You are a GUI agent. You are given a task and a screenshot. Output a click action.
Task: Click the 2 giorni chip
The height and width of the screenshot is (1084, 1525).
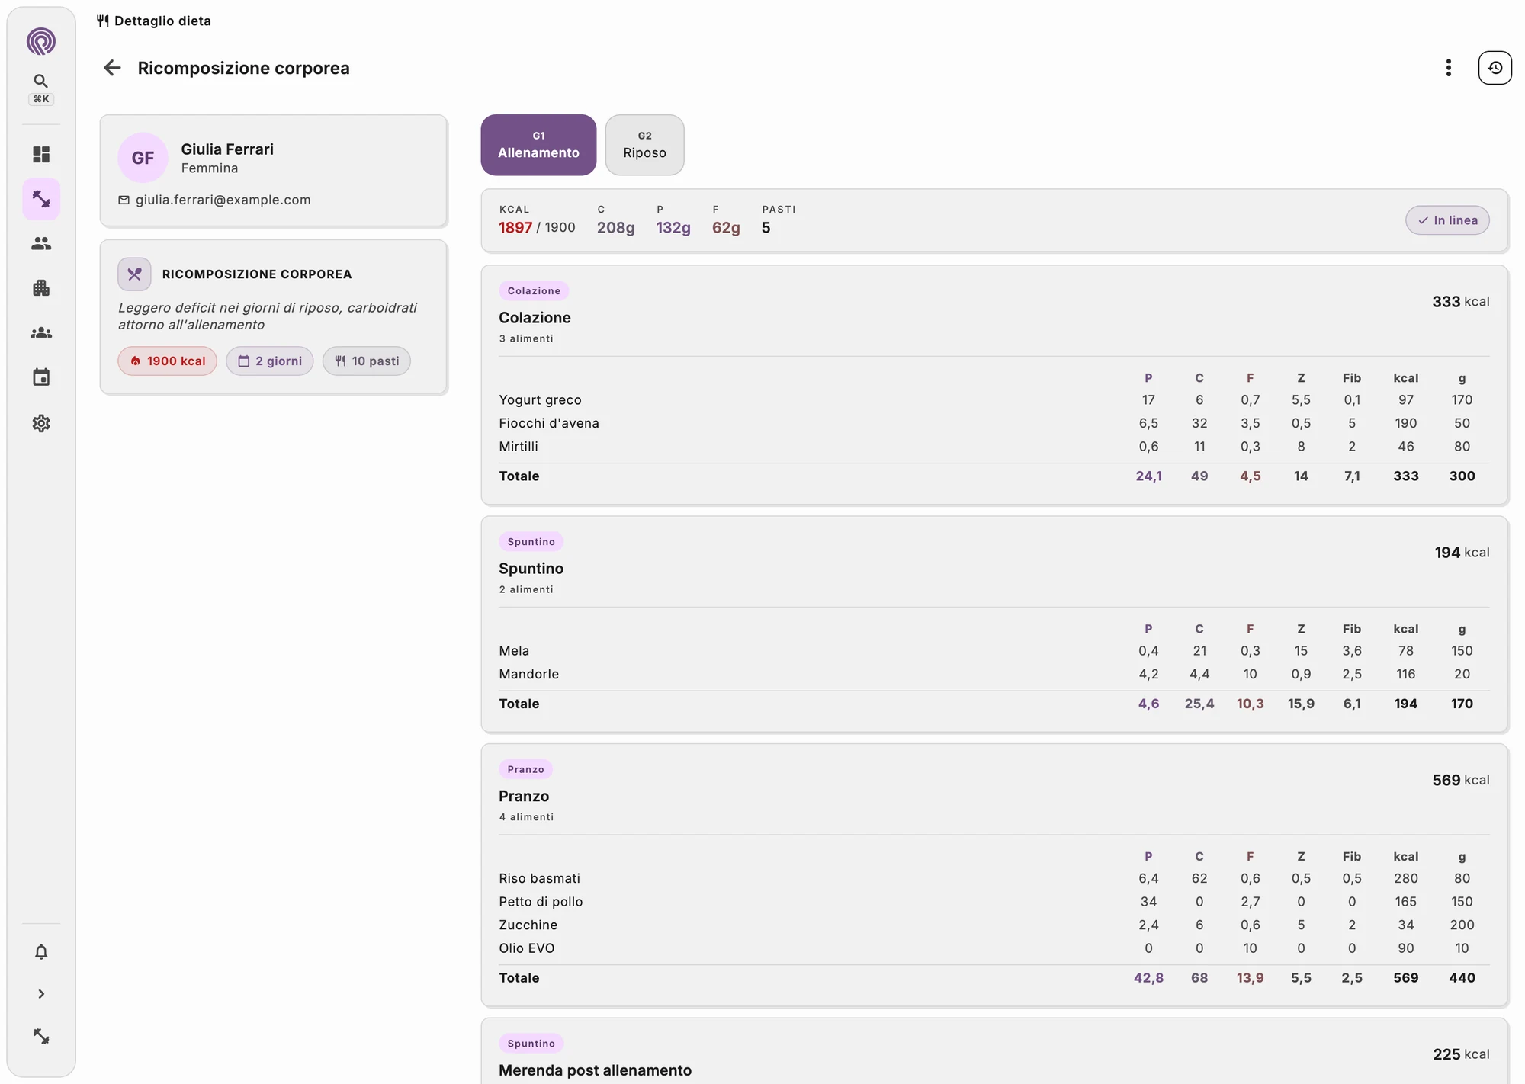(x=270, y=361)
